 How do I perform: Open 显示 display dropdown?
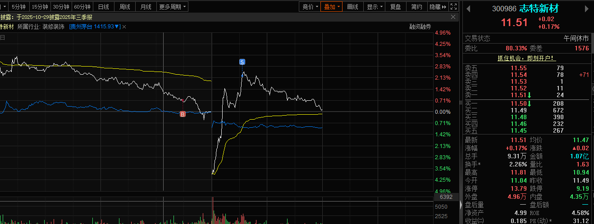tap(375, 7)
